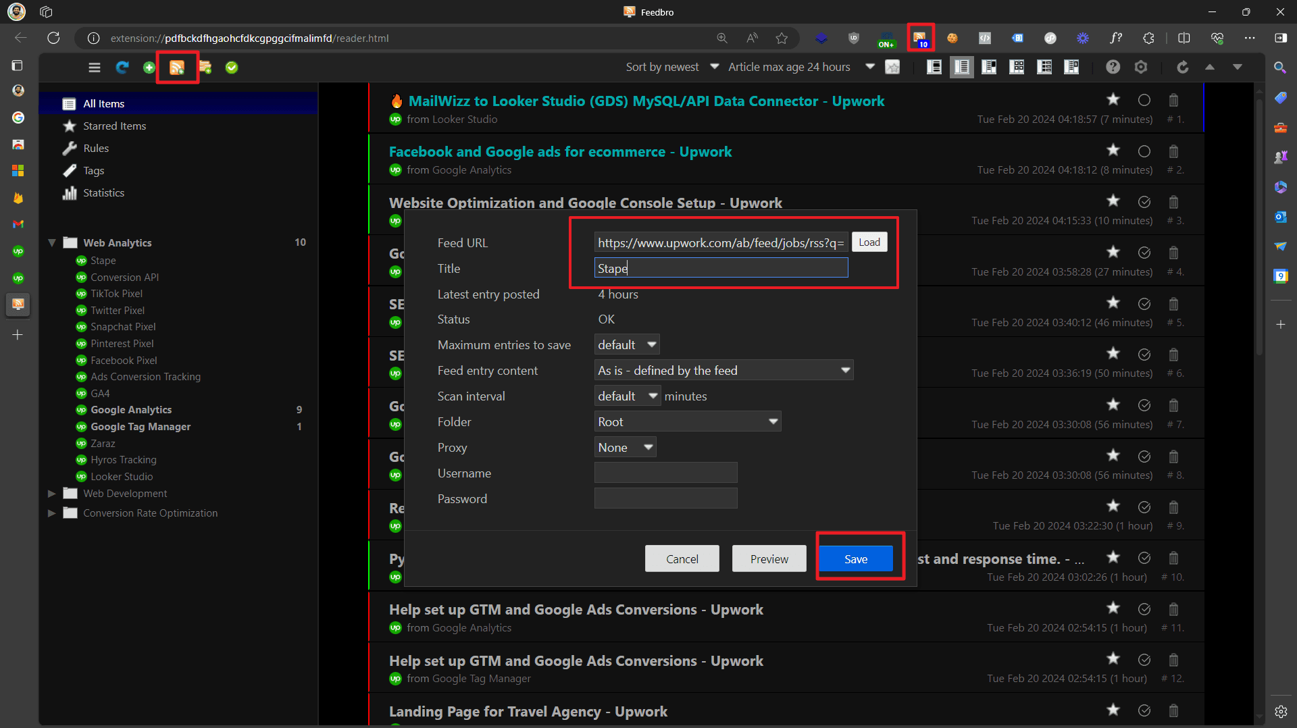Delete the Facebook and Google ads article
This screenshot has height=728, width=1297.
(1173, 151)
